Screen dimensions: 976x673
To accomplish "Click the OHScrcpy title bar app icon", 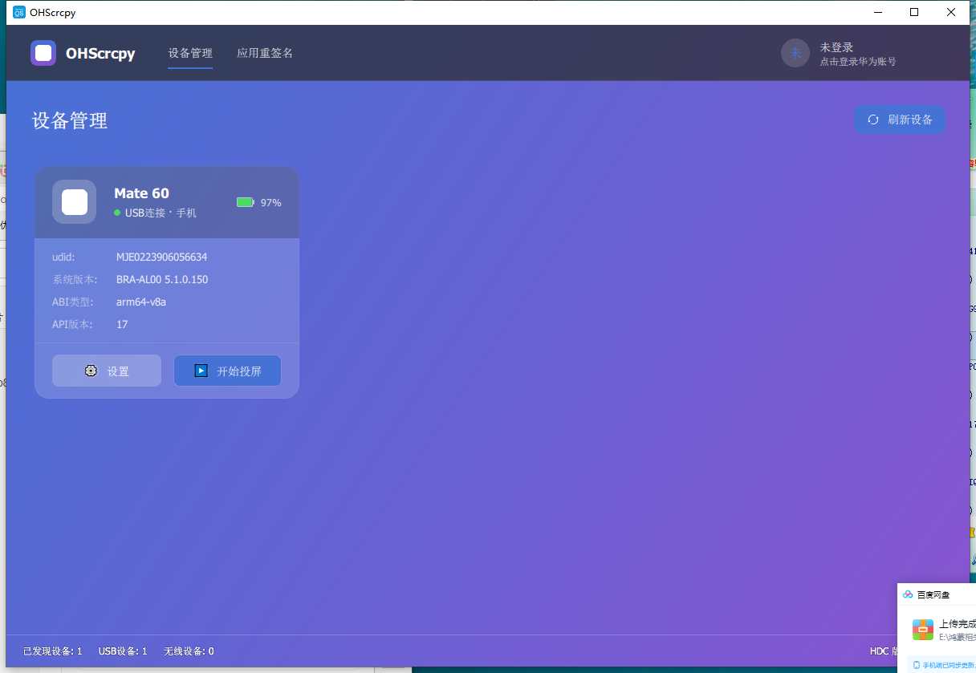I will click(x=19, y=12).
